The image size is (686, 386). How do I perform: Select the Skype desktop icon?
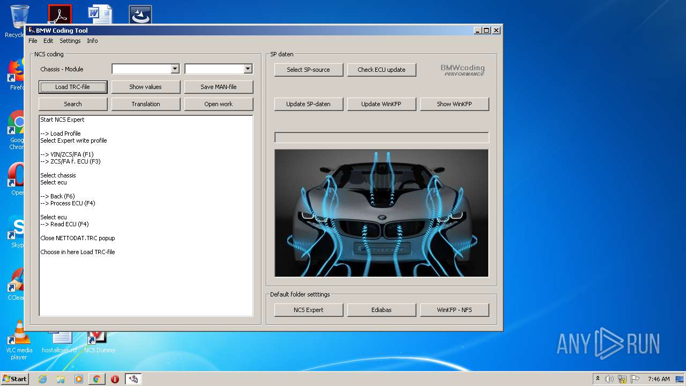[16, 232]
